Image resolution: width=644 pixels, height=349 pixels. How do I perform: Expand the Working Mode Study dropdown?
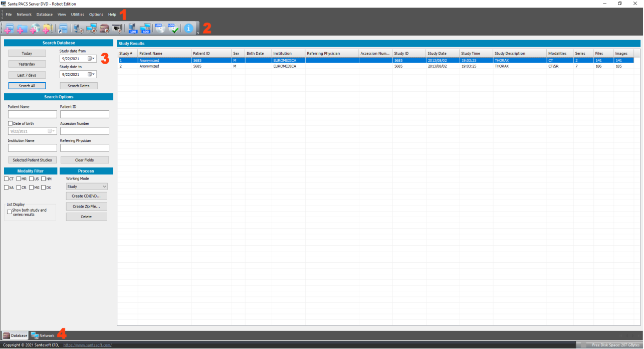pos(87,187)
